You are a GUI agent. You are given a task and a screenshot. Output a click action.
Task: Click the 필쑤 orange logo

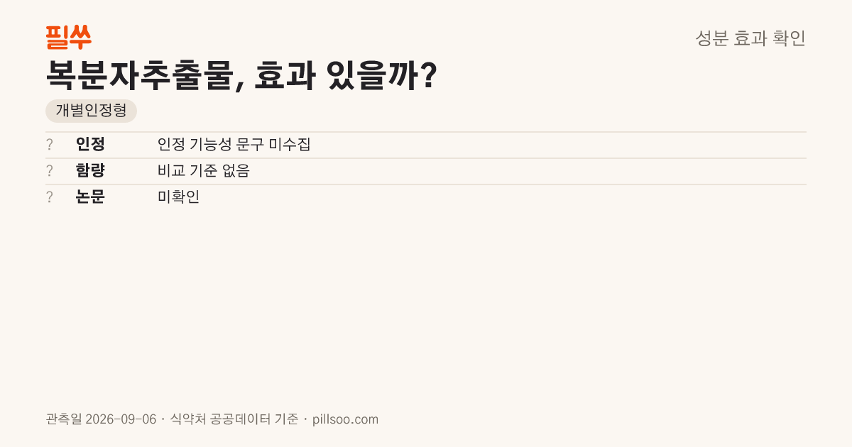pos(68,37)
